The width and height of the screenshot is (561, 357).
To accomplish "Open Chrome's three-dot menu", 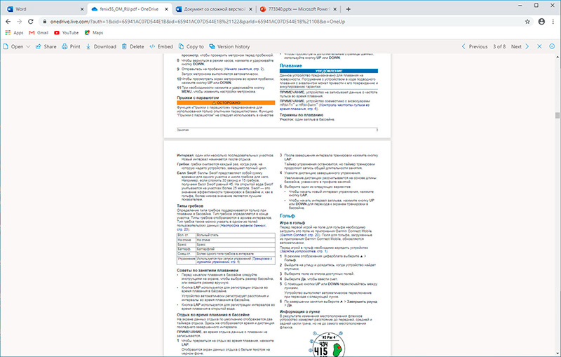I will coord(551,21).
